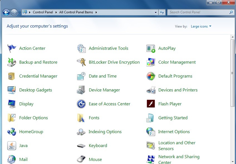Open the HomeGroup icon
This screenshot has width=236, height=164.
(12, 132)
